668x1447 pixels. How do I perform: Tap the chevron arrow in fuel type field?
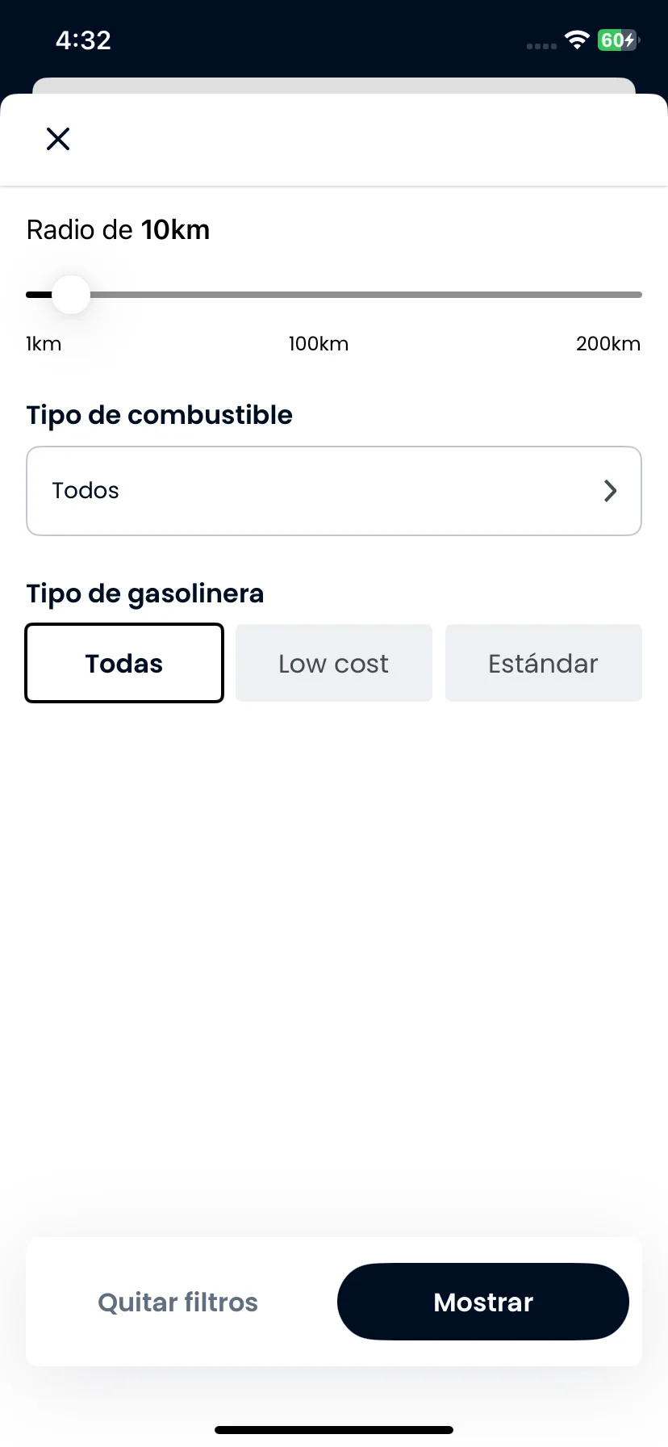pyautogui.click(x=611, y=491)
